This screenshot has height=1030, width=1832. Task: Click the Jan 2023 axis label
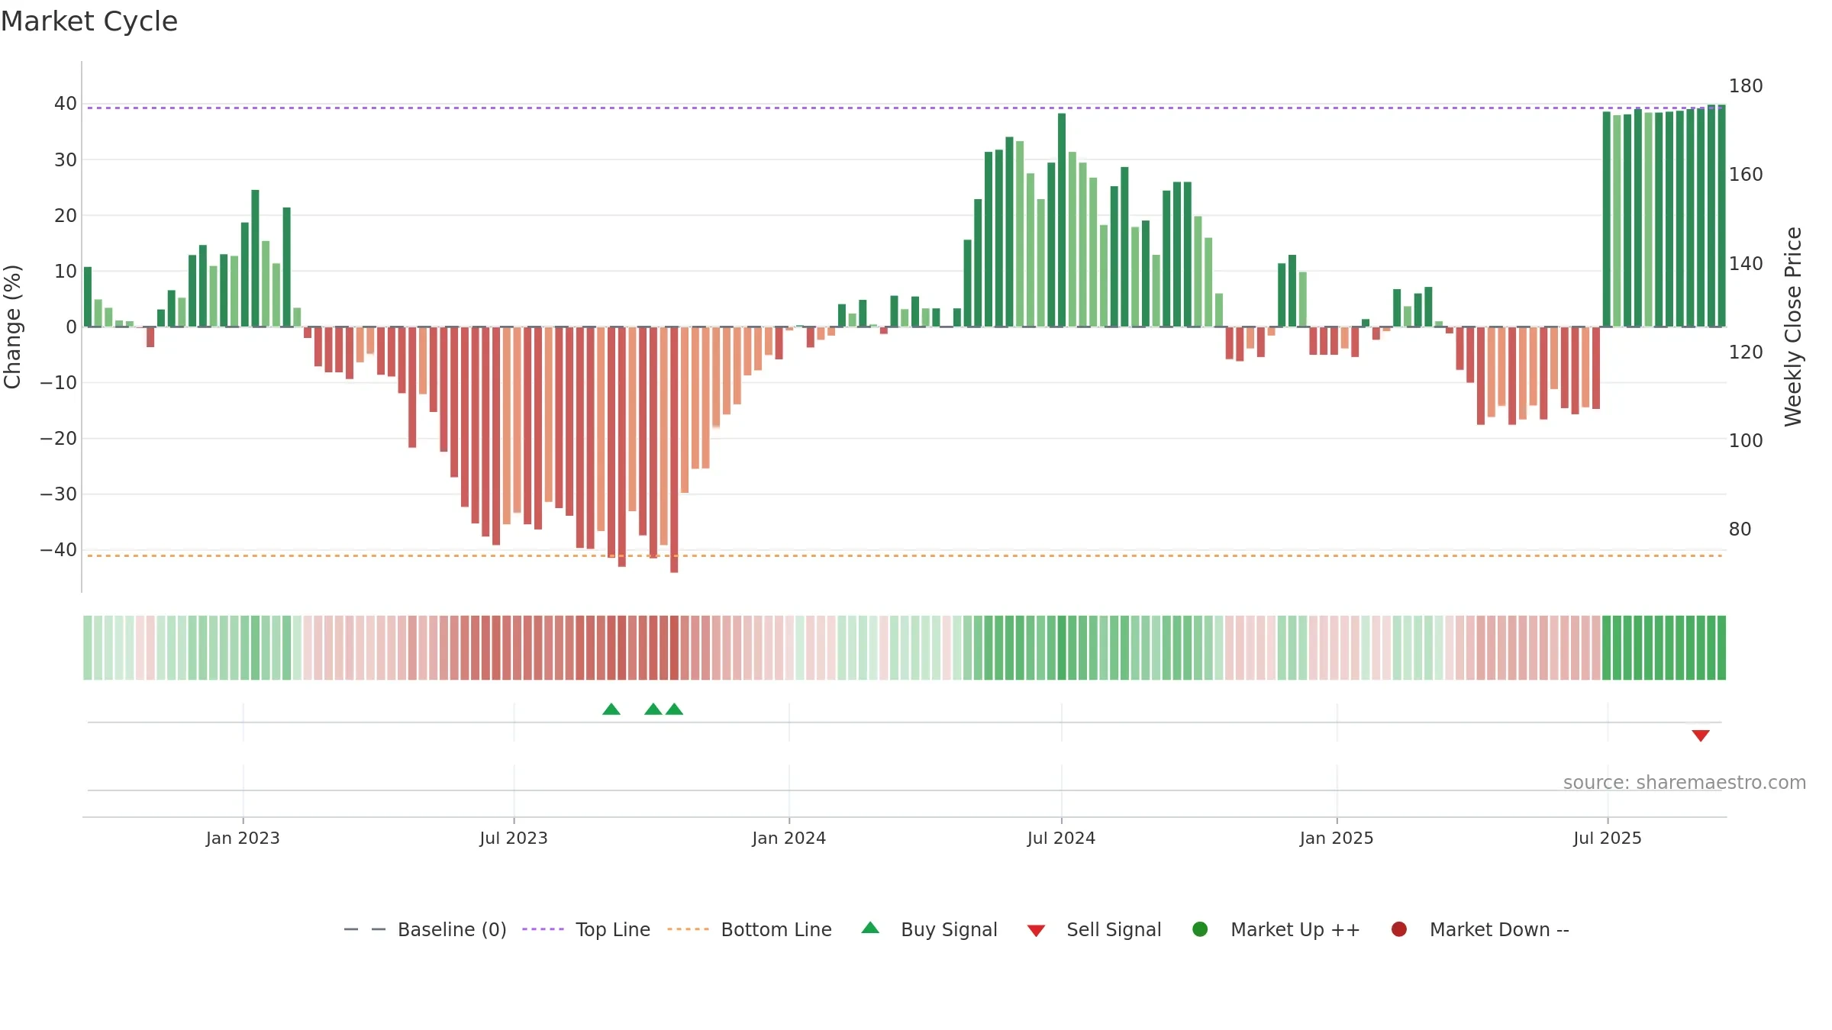[243, 838]
